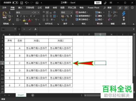The height and width of the screenshot is (101, 136).
Task: Click Merge and Center icon
Action: [x=54, y=16]
